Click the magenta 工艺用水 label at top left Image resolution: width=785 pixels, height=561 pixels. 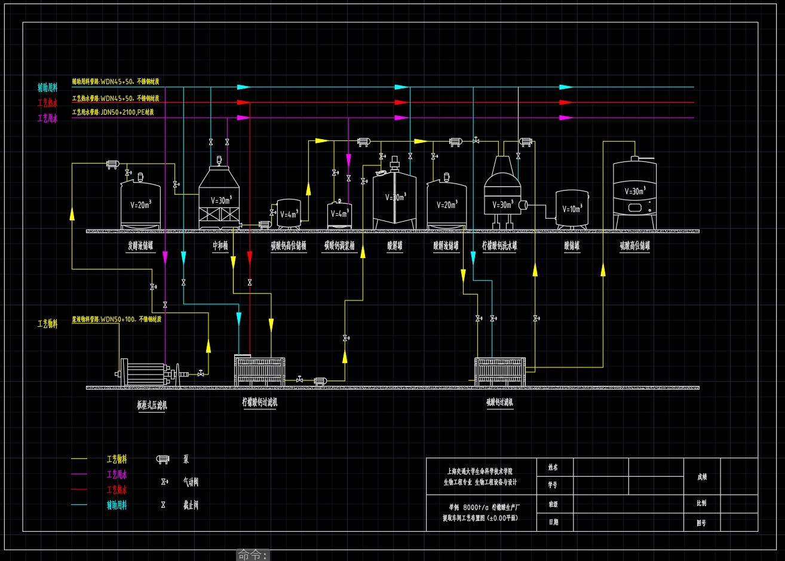point(48,119)
